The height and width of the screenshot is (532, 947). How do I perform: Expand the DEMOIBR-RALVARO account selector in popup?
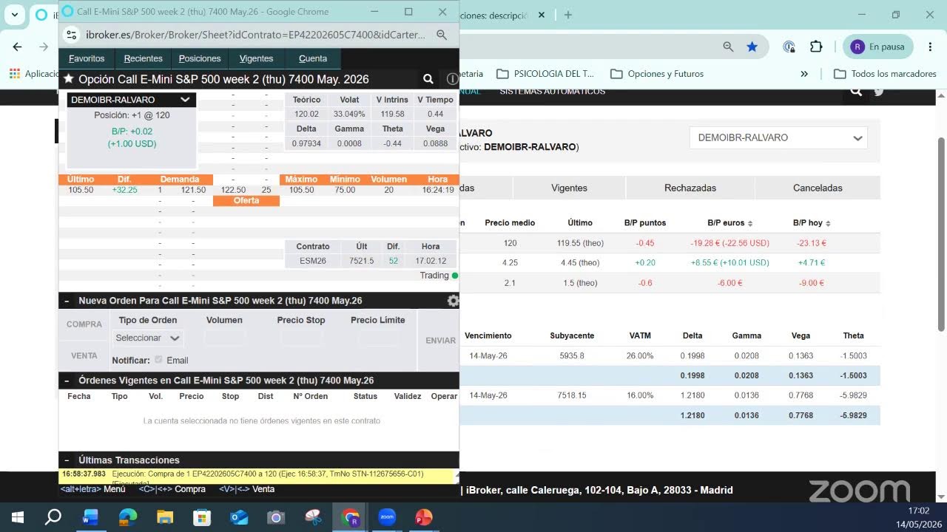click(132, 100)
